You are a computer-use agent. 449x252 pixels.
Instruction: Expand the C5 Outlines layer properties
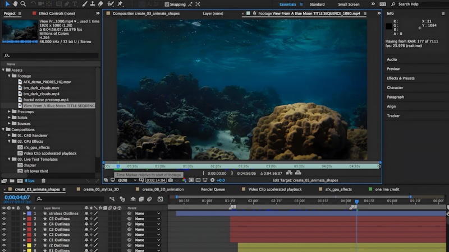point(24,219)
